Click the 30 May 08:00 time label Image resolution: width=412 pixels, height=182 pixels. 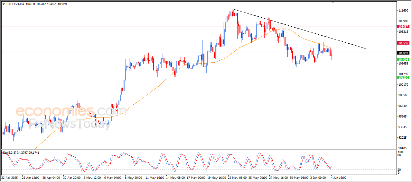tap(299, 177)
